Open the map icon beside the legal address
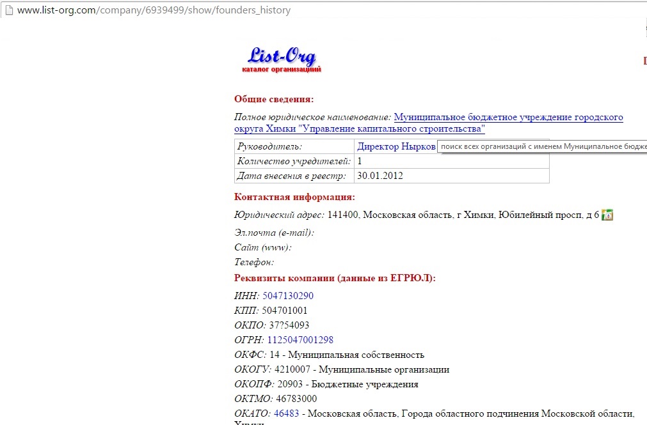The height and width of the screenshot is (425, 647). pyautogui.click(x=607, y=215)
